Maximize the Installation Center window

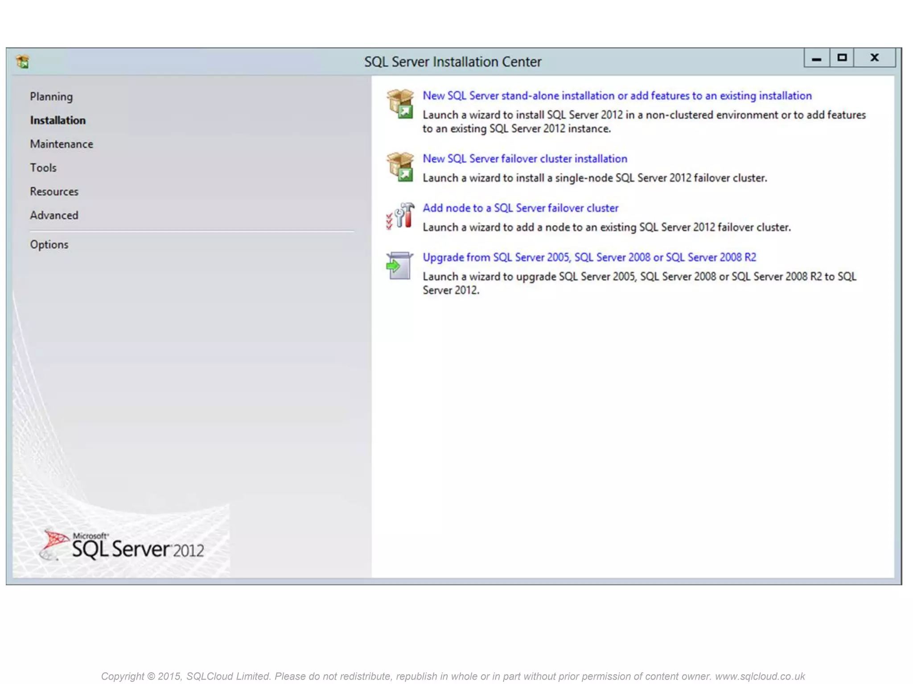point(842,58)
